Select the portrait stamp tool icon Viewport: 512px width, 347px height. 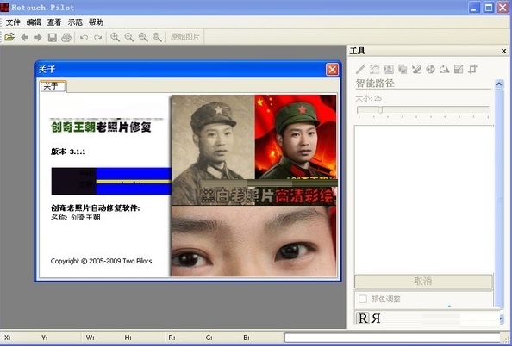(389, 69)
